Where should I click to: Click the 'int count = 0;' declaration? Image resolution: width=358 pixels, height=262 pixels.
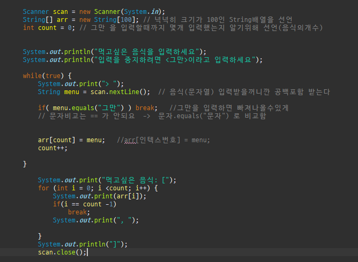coord(49,28)
